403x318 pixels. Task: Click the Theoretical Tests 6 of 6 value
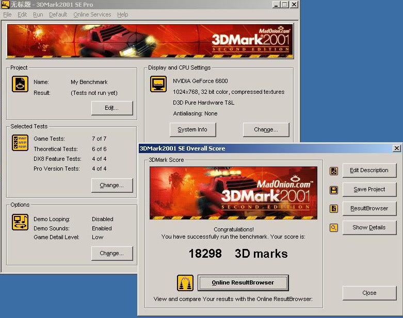pos(99,149)
